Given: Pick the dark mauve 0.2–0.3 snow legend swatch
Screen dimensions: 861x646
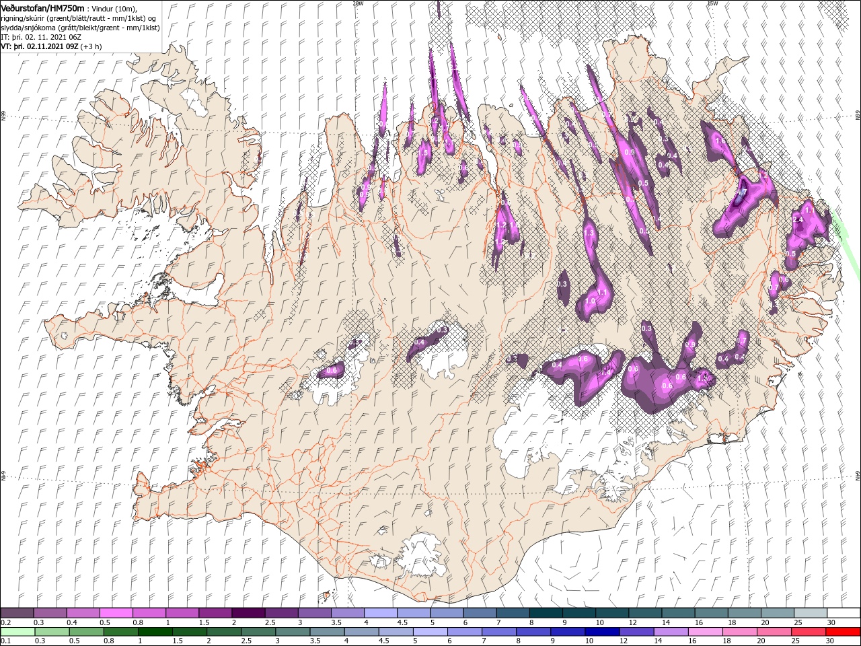Looking at the screenshot, I should (x=17, y=612).
